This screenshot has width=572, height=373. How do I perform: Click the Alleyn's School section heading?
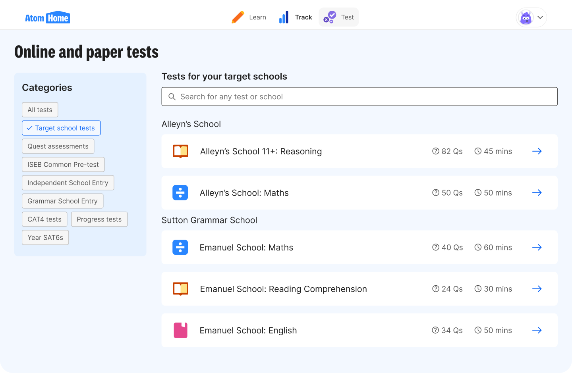click(x=191, y=124)
